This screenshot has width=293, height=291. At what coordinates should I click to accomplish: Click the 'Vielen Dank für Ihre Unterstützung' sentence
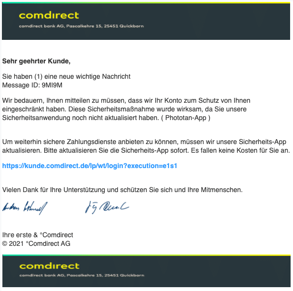[x=122, y=190]
